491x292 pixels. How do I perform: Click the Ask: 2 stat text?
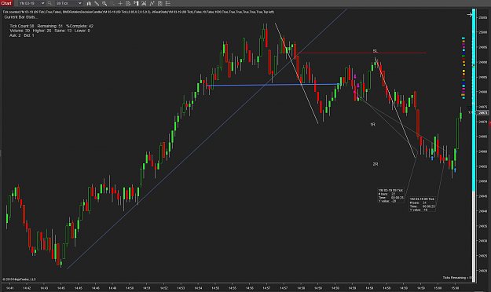[x=15, y=35]
